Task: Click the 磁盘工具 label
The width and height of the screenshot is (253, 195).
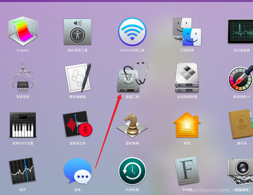Action: (x=132, y=97)
